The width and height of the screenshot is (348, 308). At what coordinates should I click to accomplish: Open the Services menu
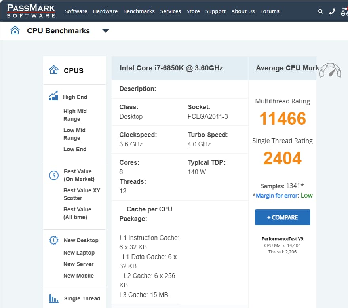(171, 11)
